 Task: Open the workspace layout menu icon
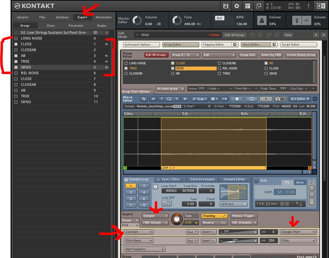coord(248,6)
